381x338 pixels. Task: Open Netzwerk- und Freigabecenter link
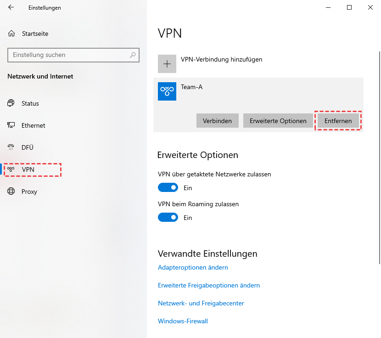[201, 303]
